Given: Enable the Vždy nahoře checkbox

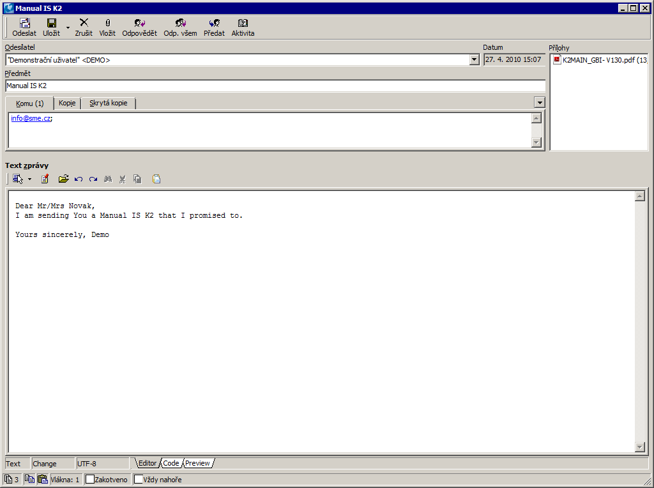Looking at the screenshot, I should (139, 479).
